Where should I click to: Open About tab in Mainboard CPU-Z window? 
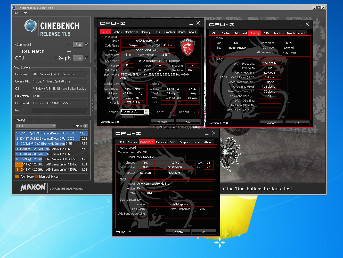click(208, 142)
